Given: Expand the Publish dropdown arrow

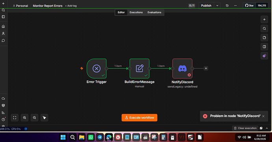Looking at the screenshot, I should click(x=217, y=6).
